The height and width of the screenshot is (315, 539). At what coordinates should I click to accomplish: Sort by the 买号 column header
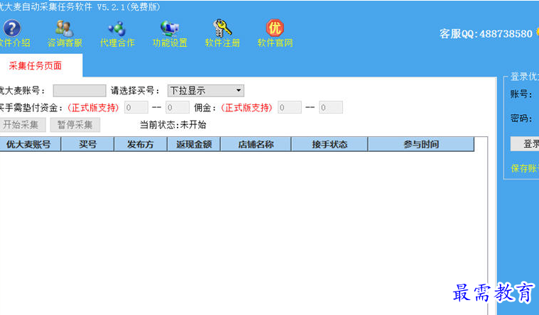tap(87, 144)
